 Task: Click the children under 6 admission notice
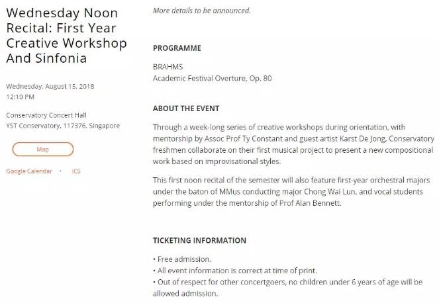(x=287, y=287)
